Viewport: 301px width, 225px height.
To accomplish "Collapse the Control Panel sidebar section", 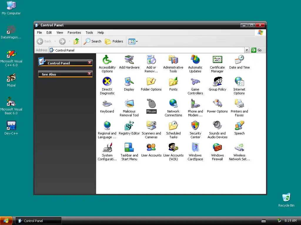I will 90,63.
